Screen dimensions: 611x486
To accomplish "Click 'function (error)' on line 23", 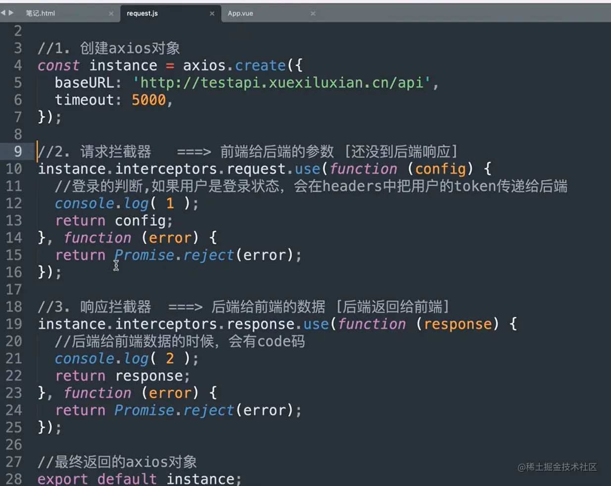I will 131,393.
